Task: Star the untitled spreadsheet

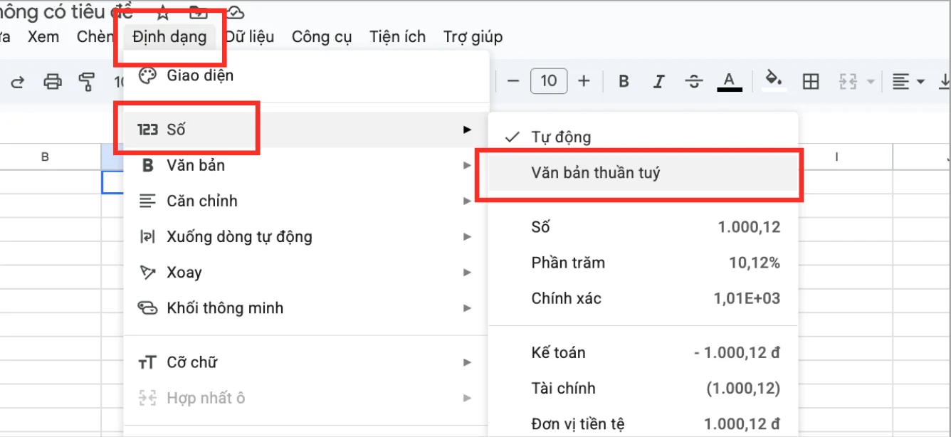Action: pos(163,11)
